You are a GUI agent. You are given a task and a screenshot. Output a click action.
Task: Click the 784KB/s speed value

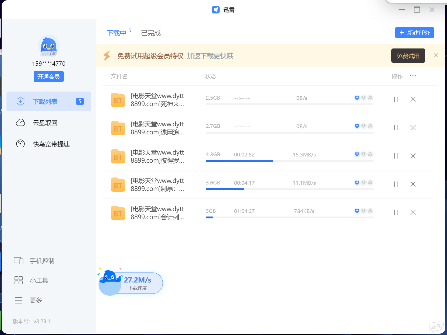304,211
